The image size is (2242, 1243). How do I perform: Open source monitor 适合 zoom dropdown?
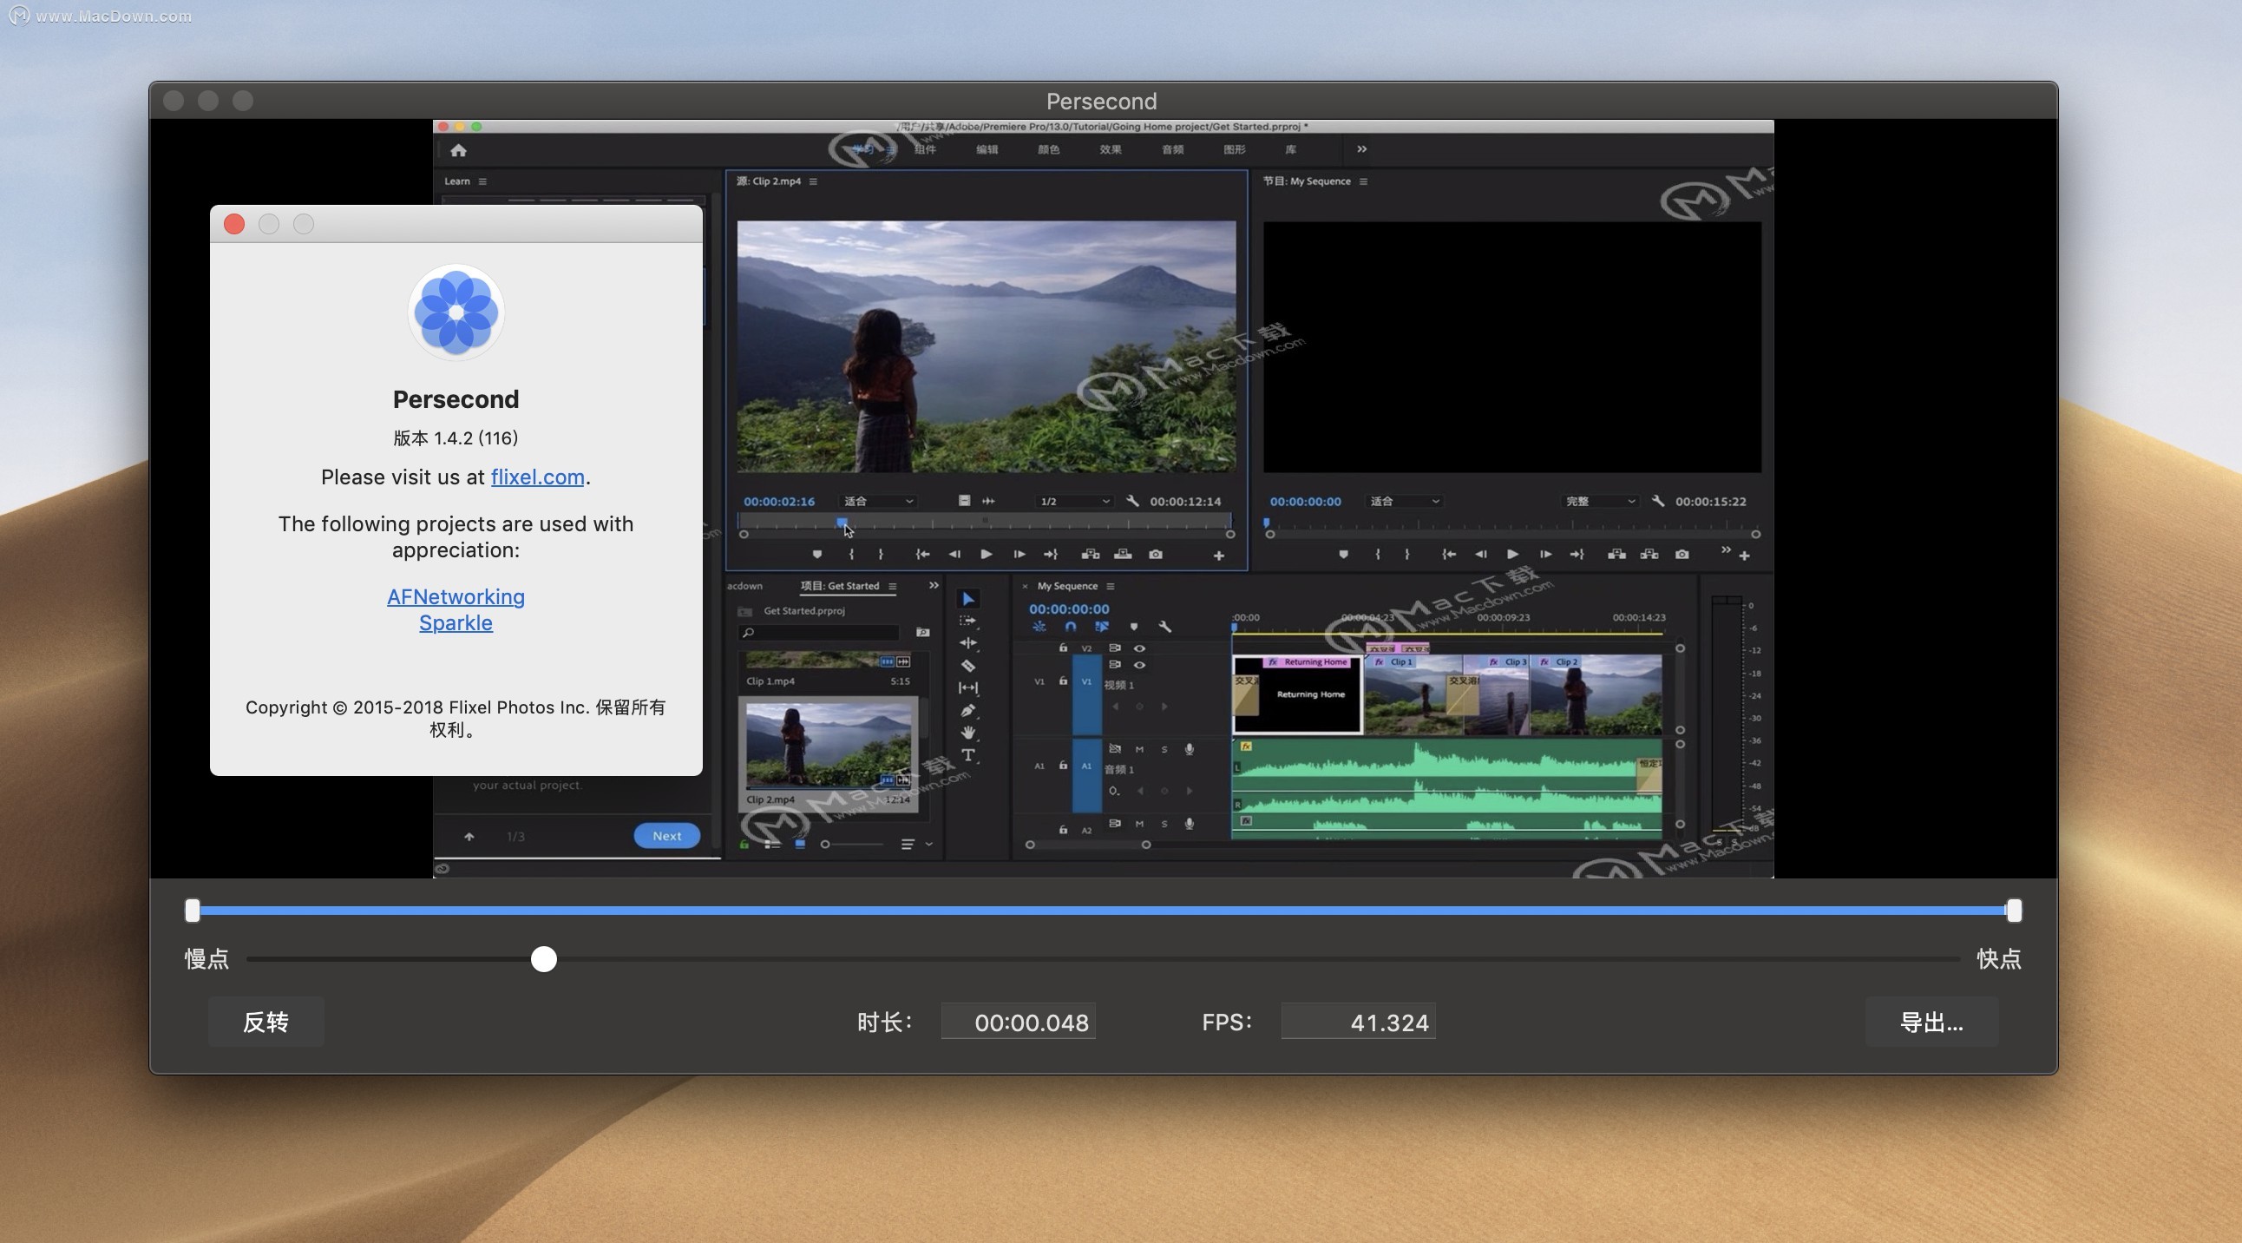click(x=878, y=502)
